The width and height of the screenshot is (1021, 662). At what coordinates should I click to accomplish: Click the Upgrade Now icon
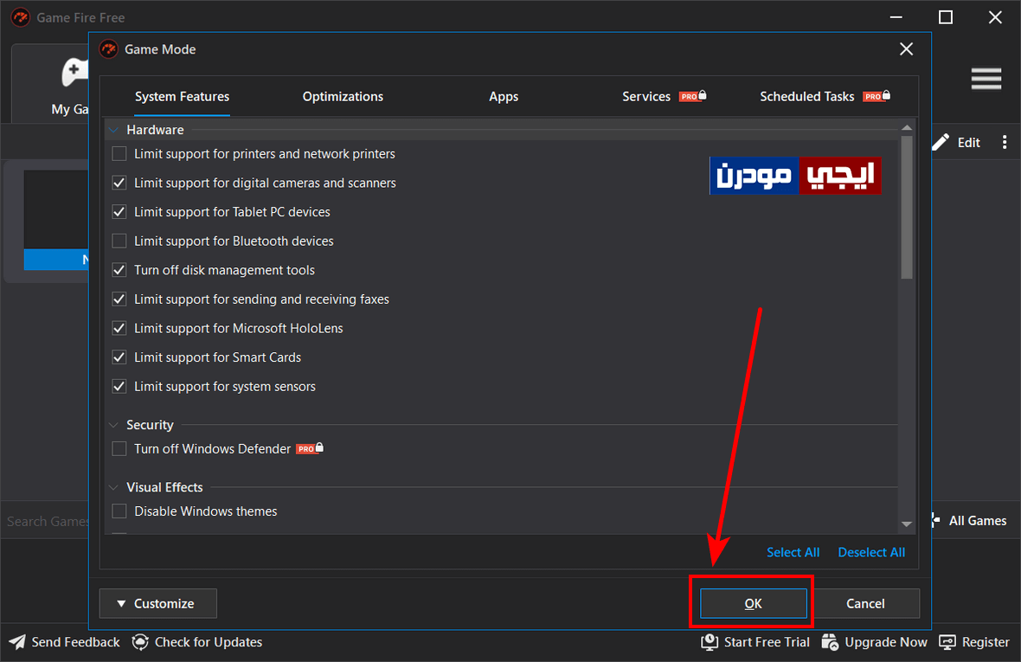coord(831,642)
